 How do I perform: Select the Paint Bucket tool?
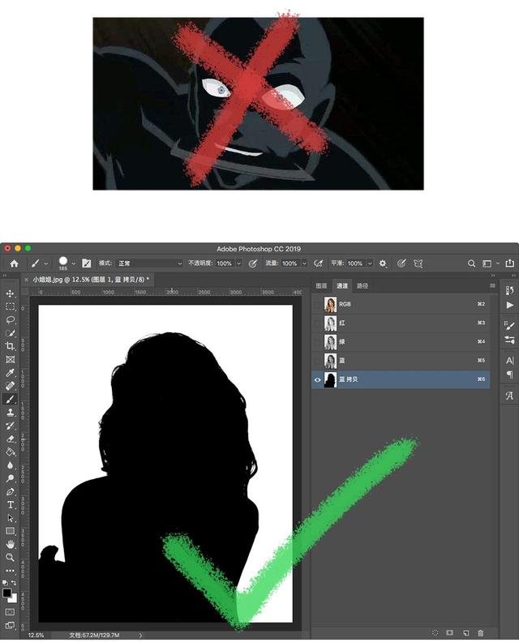(11, 452)
